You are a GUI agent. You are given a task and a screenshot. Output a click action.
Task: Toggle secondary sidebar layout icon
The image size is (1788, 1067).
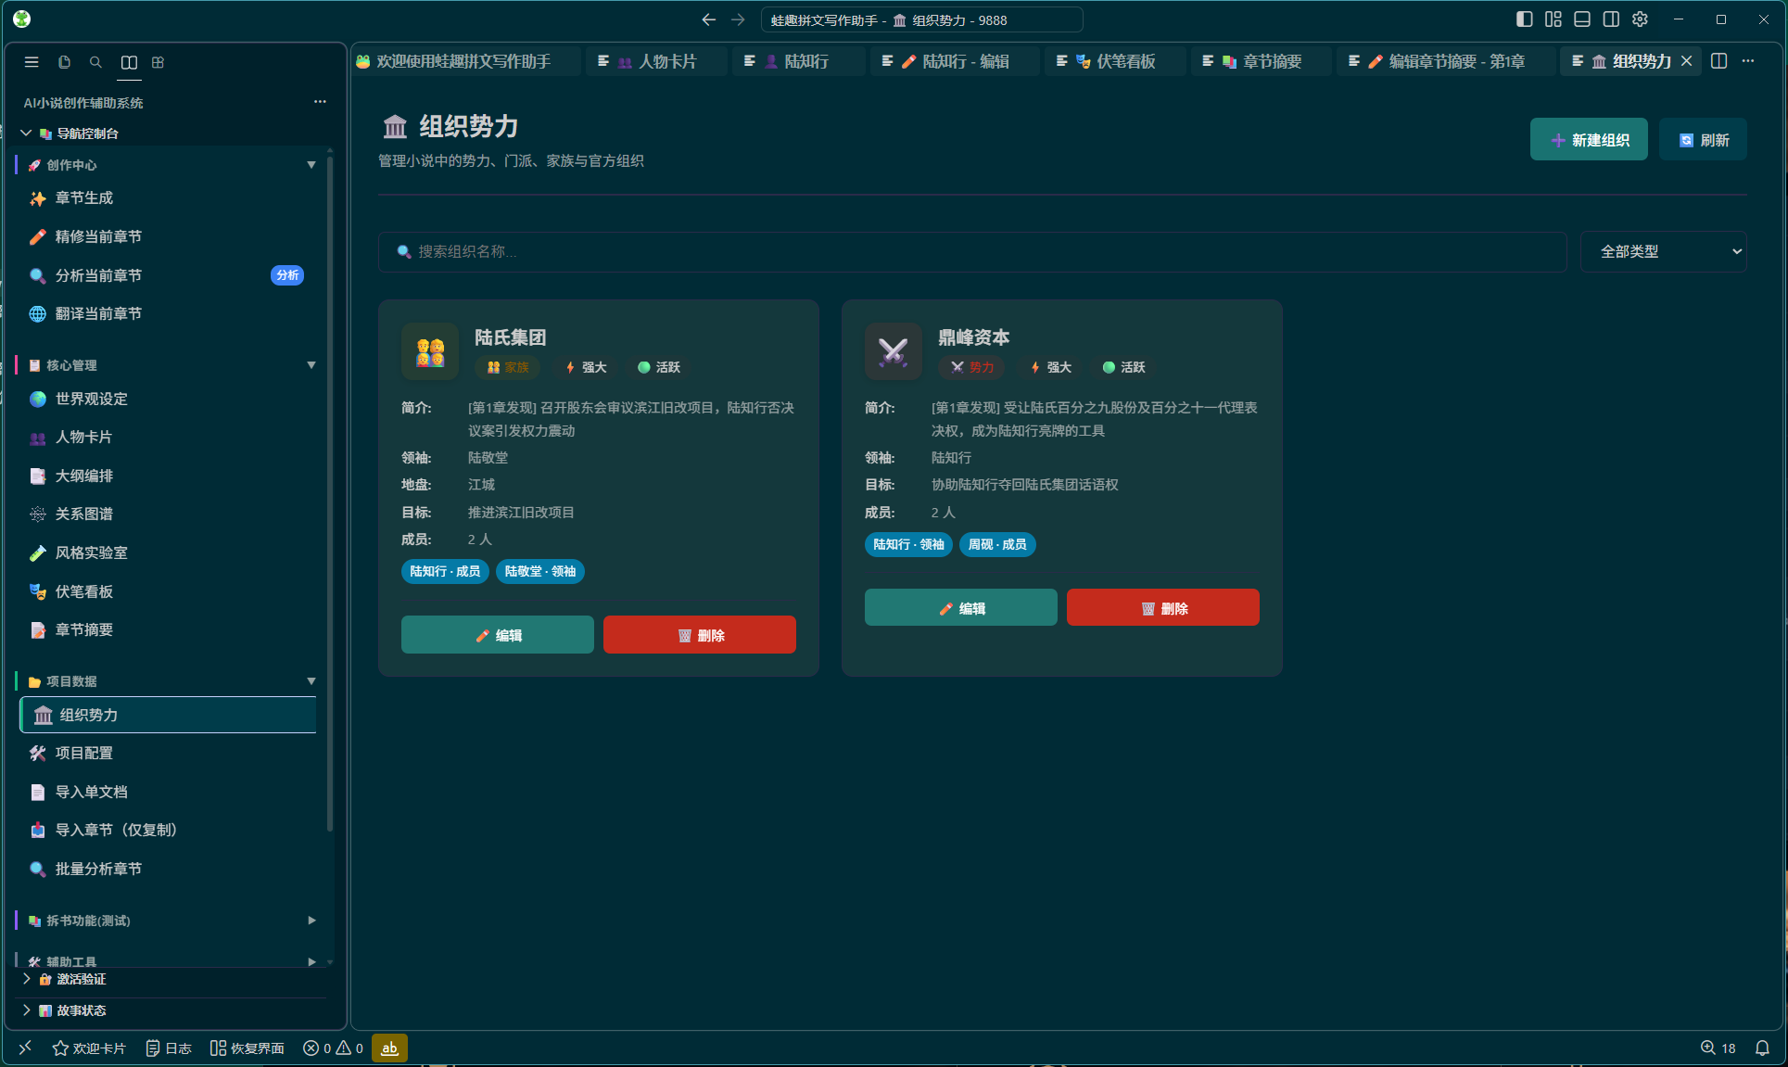point(1611,19)
